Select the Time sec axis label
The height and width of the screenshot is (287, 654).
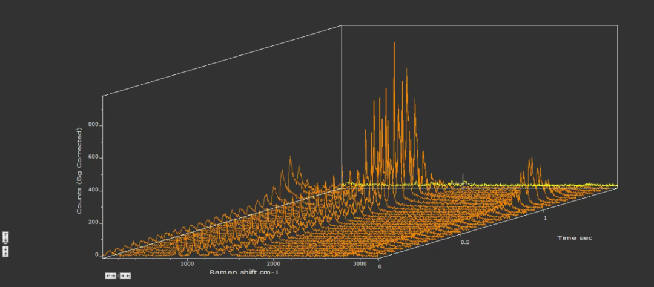[575, 238]
